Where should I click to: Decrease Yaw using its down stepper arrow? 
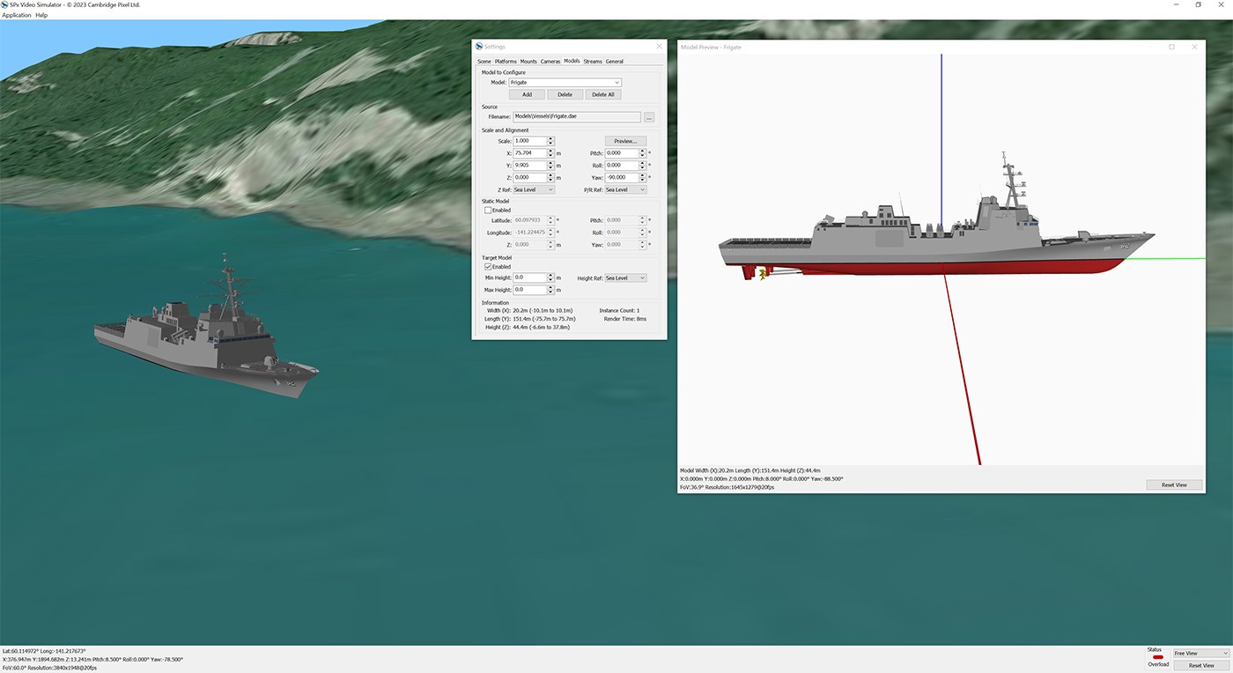[x=641, y=180]
